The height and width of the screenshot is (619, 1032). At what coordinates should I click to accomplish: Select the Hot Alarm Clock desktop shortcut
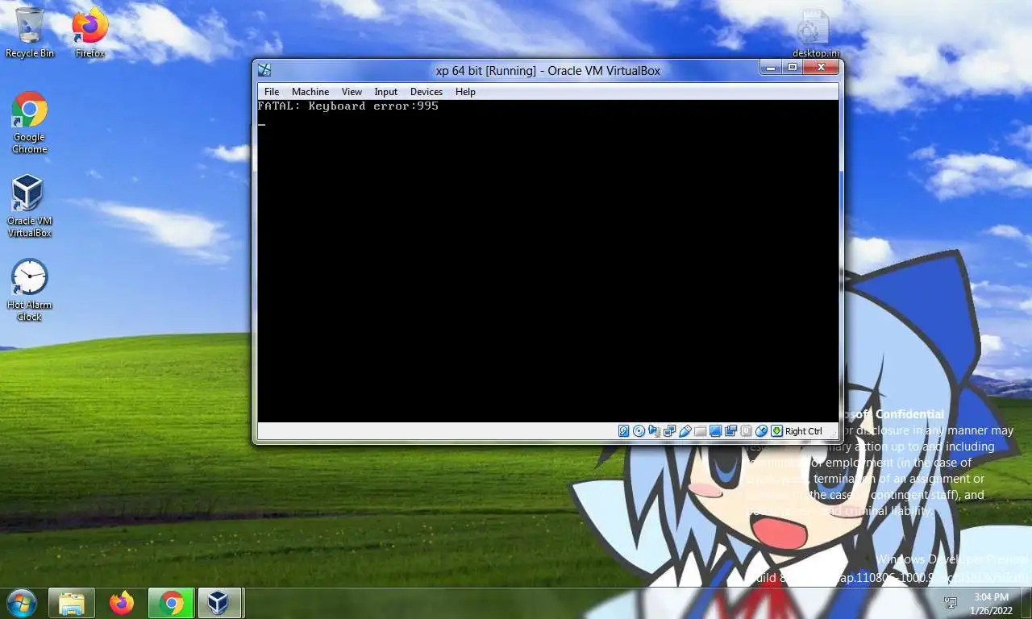point(30,290)
